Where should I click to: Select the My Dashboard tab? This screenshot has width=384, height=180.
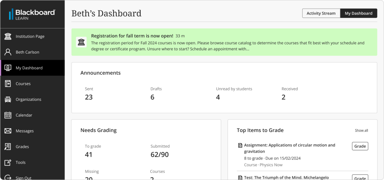point(358,13)
